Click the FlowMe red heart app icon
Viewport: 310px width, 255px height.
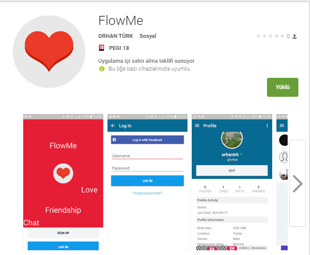coord(49,52)
